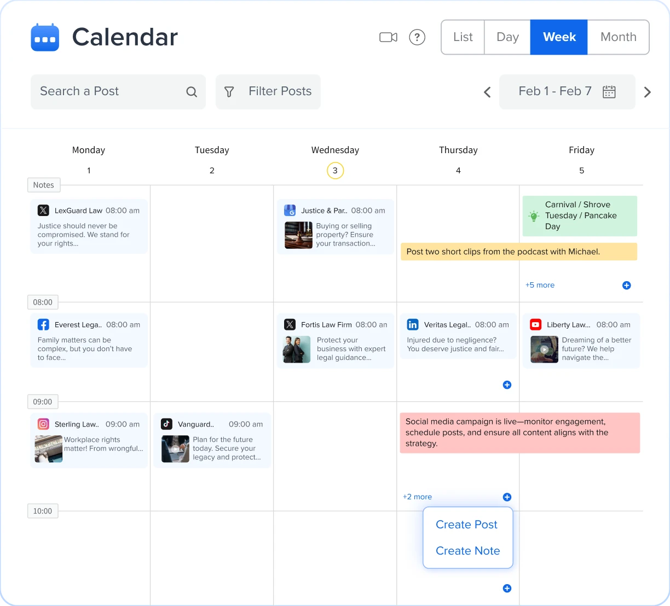Viewport: 670px width, 606px height.
Task: Click the YouTube icon on Liberty Law post
Action: coord(536,324)
